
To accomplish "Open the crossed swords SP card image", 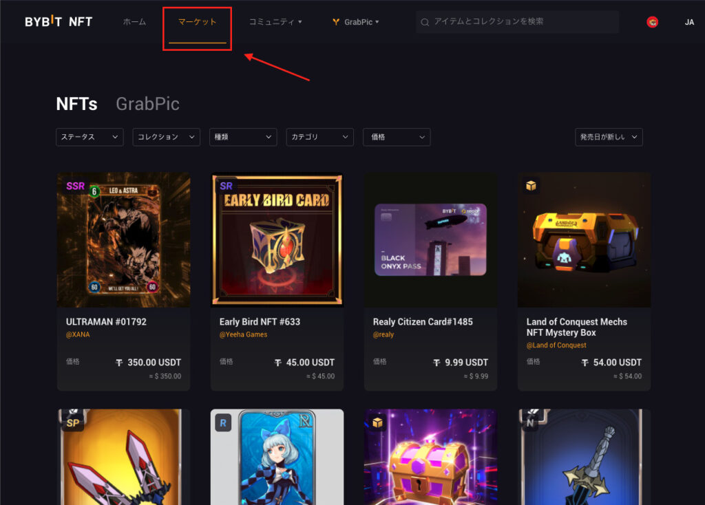I will coord(124,457).
